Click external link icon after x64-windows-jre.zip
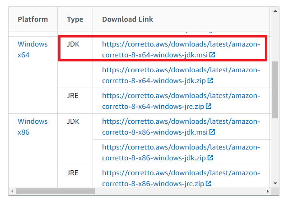This screenshot has width=284, height=201. point(209,106)
